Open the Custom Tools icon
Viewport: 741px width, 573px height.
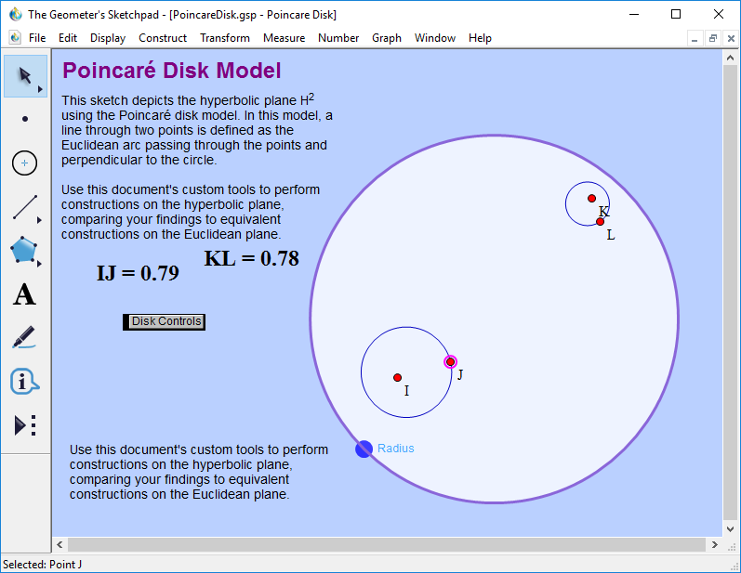pos(25,425)
